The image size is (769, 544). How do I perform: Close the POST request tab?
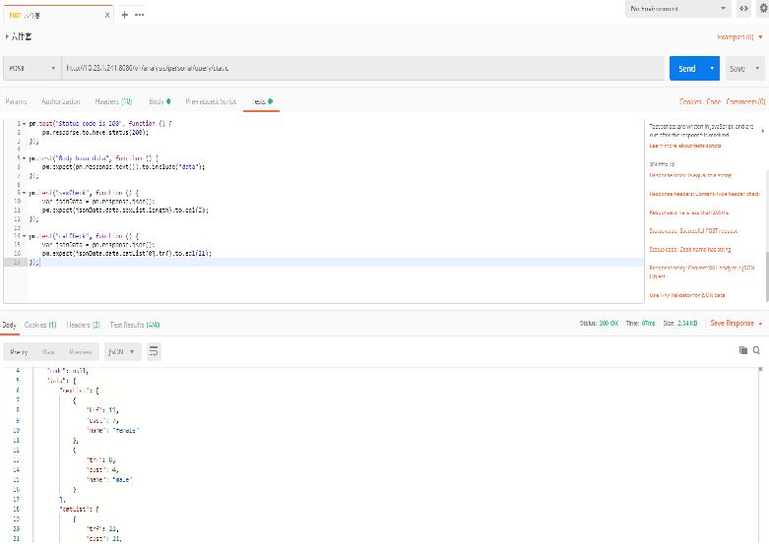(107, 15)
